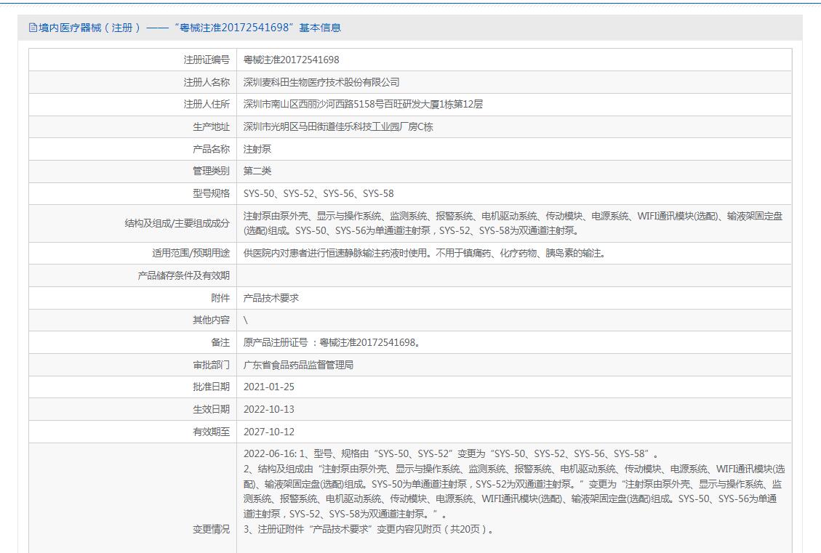This screenshot has width=821, height=553.
Task: Select company name 深圳麦科田生物医疗技术股份有限公司
Action: pyautogui.click(x=321, y=82)
